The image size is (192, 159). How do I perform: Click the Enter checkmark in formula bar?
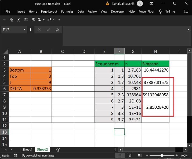[48, 29]
